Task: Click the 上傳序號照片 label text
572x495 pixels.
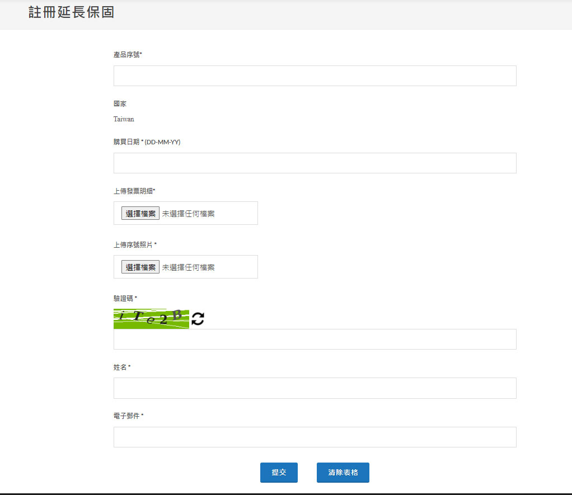Action: pos(135,244)
